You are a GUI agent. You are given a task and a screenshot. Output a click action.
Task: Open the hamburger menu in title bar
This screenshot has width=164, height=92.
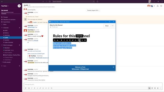pyautogui.click(x=2, y=2)
